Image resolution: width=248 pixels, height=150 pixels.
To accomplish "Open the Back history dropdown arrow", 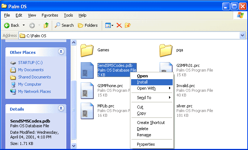I will (x=24, y=25).
